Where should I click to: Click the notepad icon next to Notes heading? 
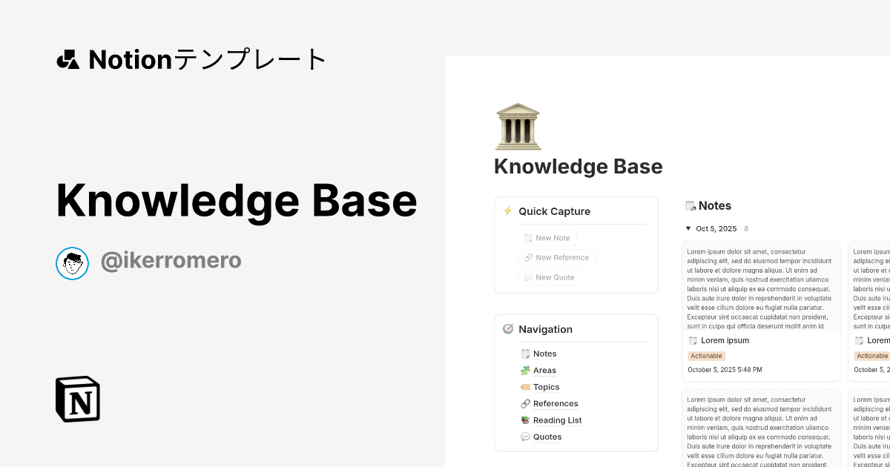[693, 205]
